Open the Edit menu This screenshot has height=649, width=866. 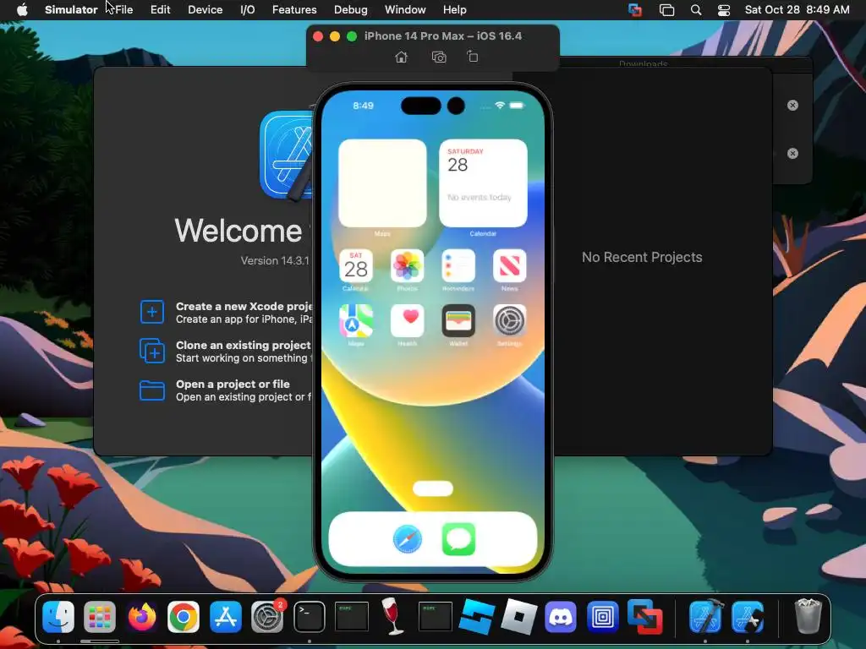160,10
